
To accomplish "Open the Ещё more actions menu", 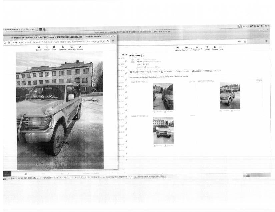I will click(221, 48).
